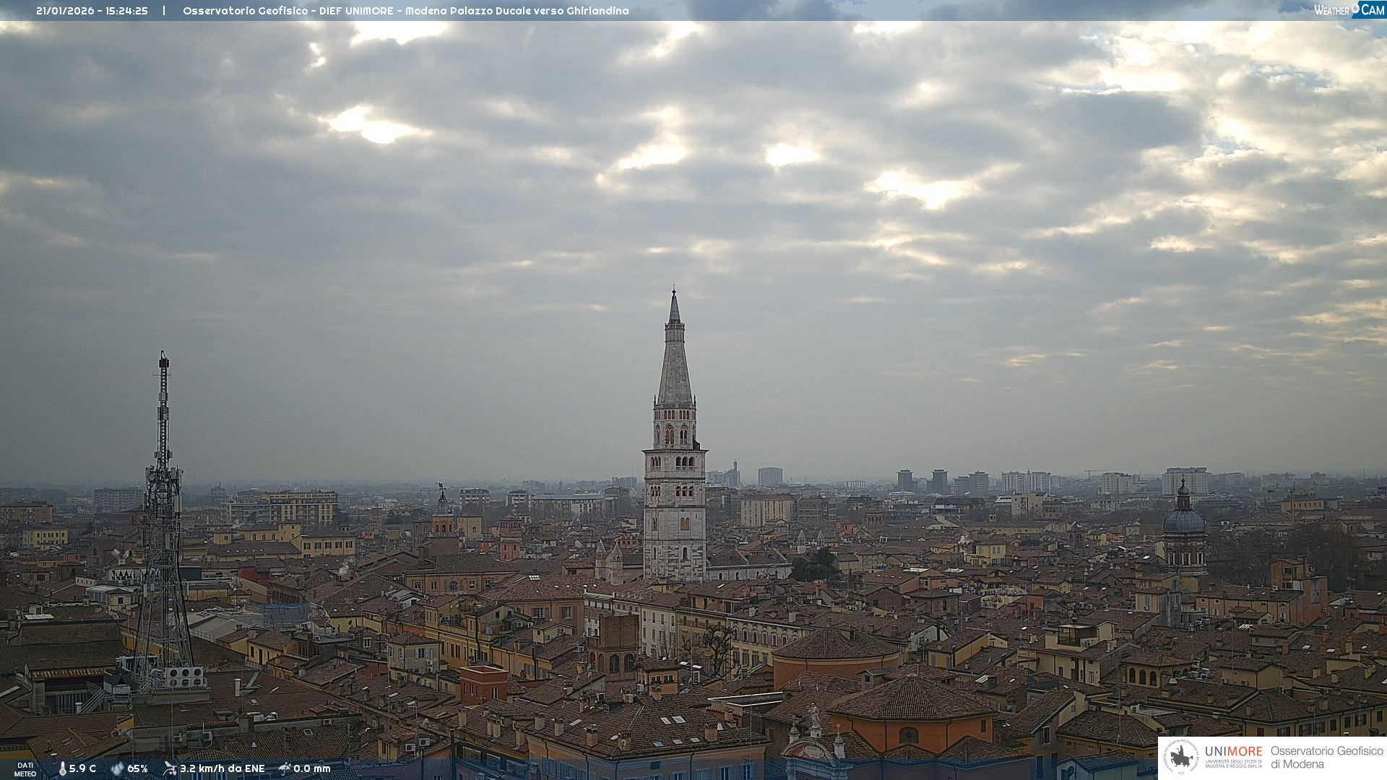Viewport: 1387px width, 780px height.
Task: Click the location pin in WeatherCam logo
Action: (x=1355, y=8)
